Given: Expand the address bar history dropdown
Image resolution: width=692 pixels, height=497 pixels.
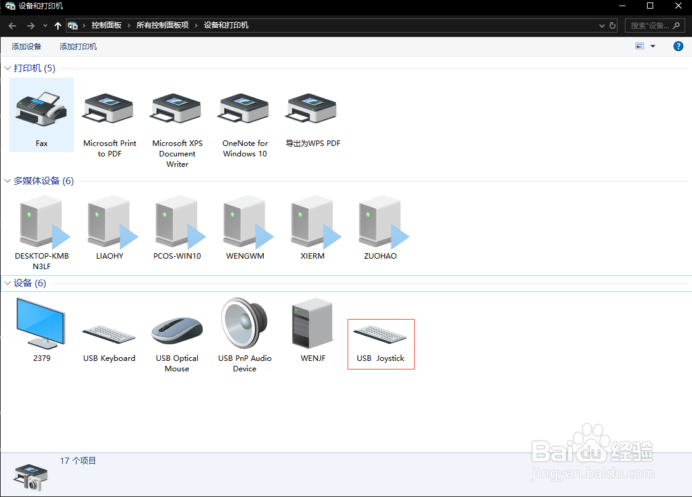Looking at the screenshot, I should coord(601,26).
